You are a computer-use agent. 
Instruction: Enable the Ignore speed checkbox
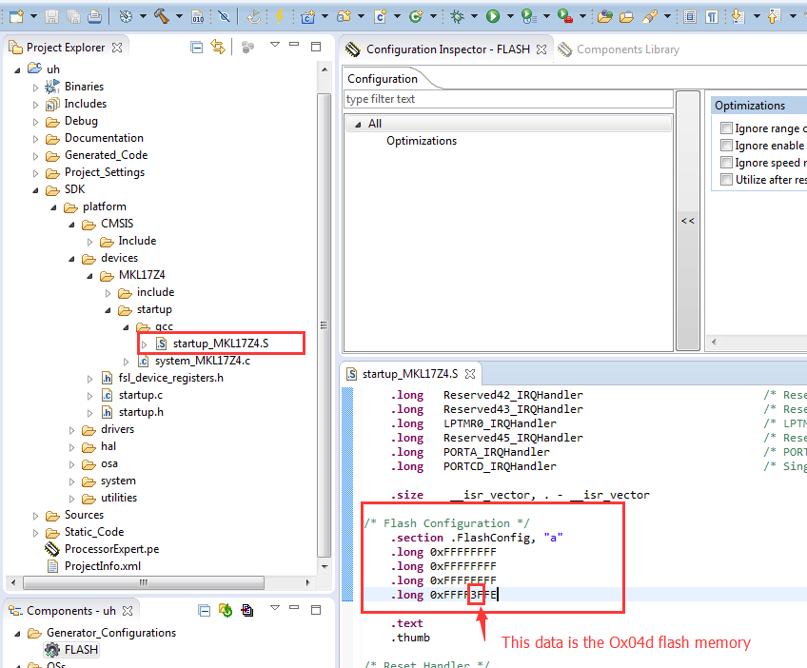(726, 163)
